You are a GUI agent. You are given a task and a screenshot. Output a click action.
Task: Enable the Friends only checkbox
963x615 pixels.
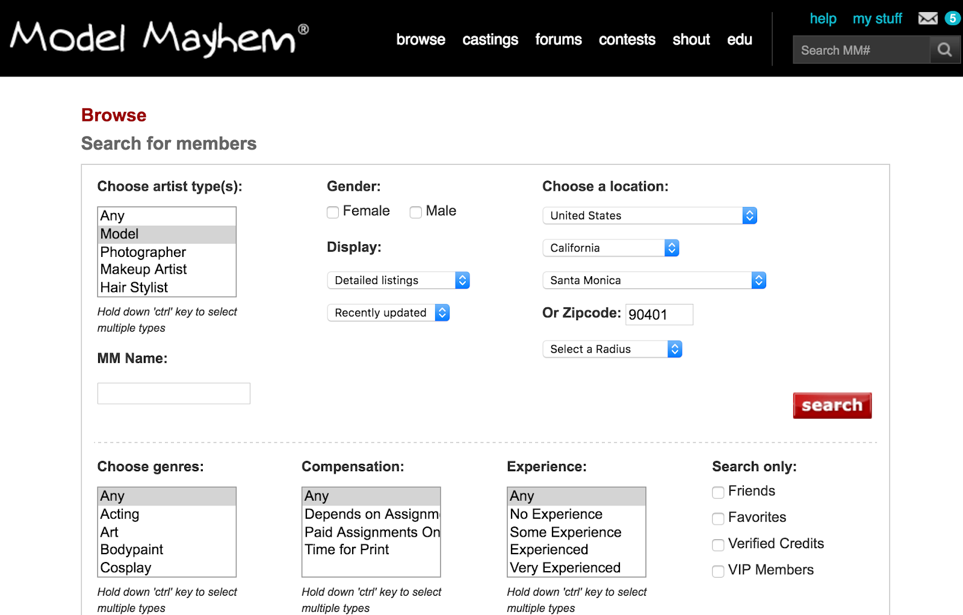pos(718,492)
